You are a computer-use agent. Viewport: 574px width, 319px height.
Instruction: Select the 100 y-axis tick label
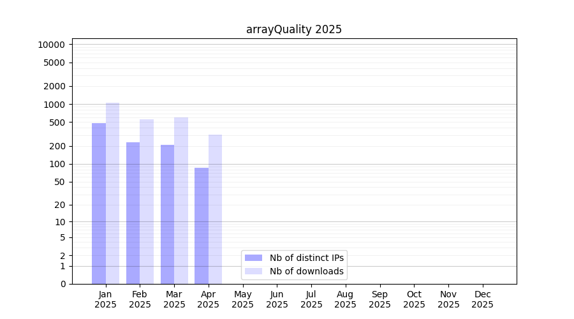click(x=56, y=164)
